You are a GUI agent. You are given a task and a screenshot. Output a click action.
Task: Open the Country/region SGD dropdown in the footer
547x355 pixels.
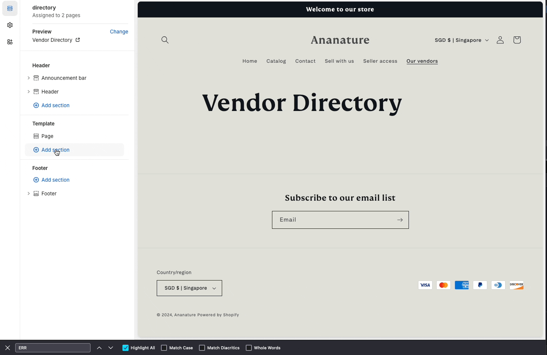[x=189, y=288]
